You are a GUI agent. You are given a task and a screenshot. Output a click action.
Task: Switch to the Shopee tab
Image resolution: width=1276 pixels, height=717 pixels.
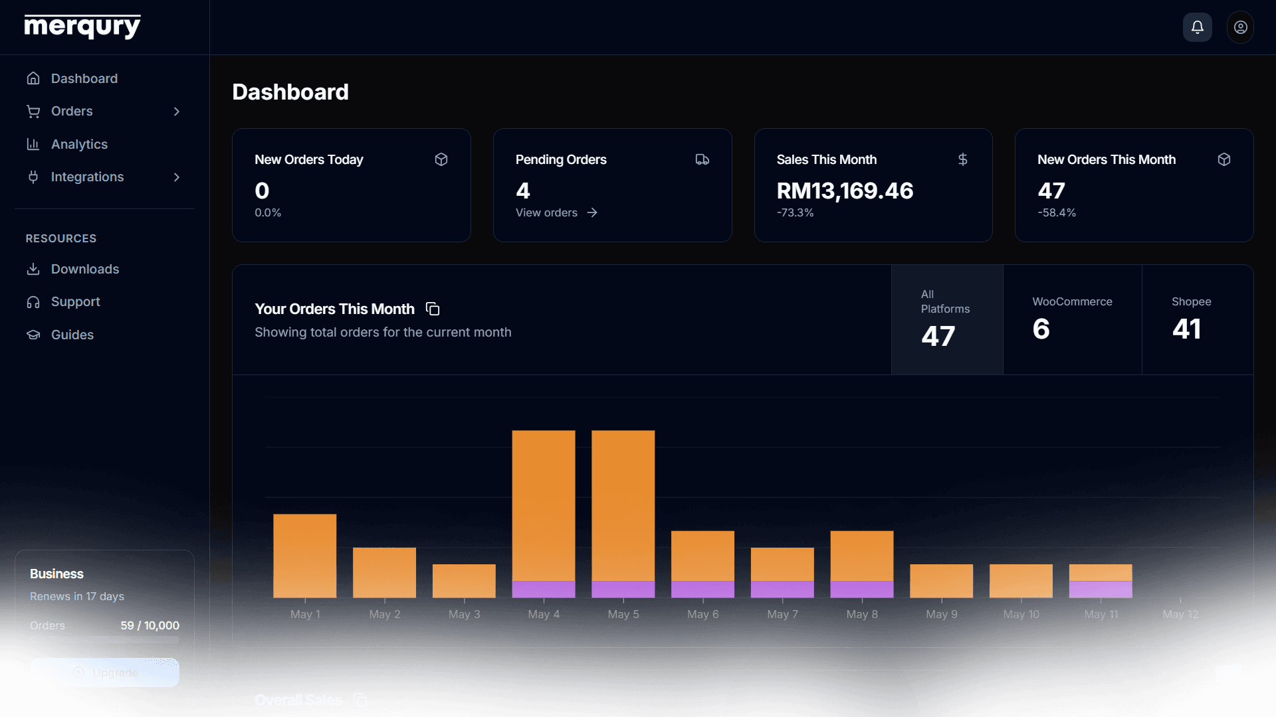click(1198, 320)
